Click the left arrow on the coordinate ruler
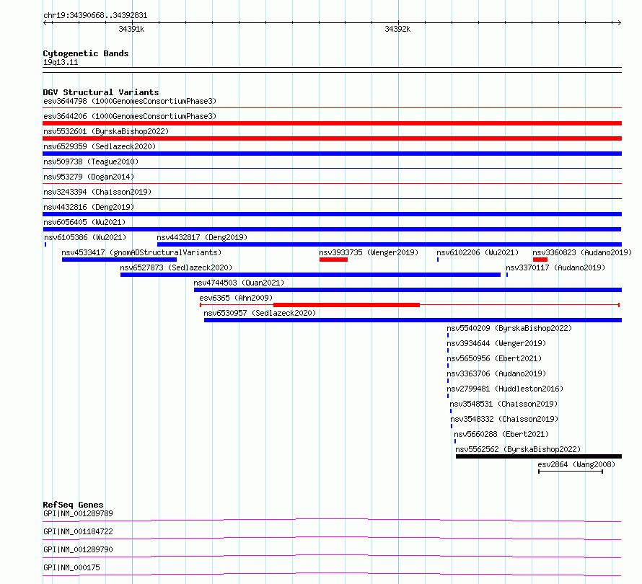 45,22
